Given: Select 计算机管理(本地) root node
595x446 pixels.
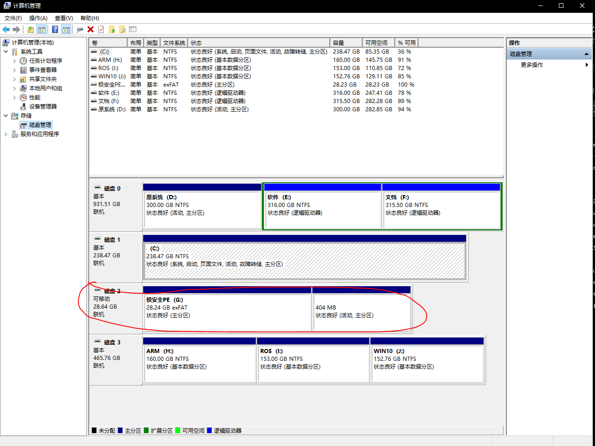Looking at the screenshot, I should [x=33, y=43].
